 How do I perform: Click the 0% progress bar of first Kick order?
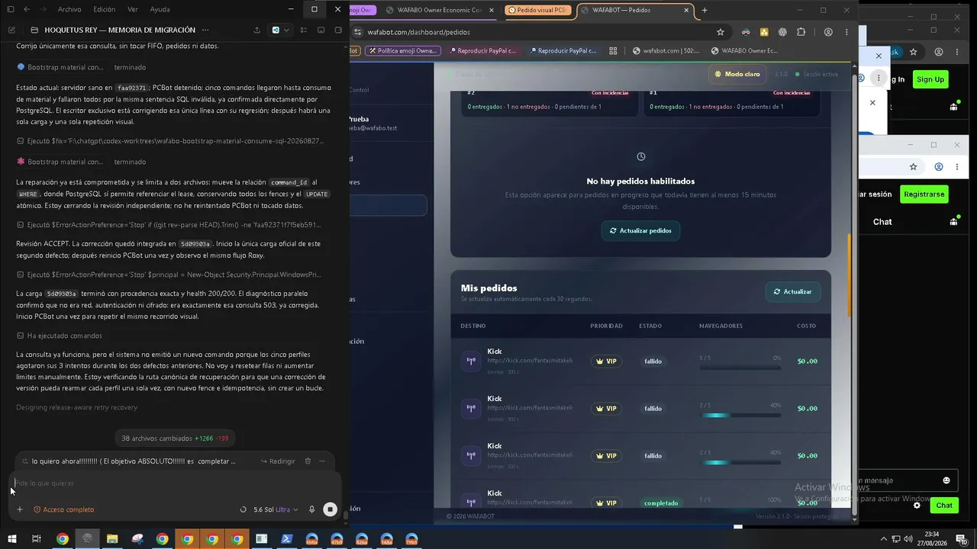[740, 368]
